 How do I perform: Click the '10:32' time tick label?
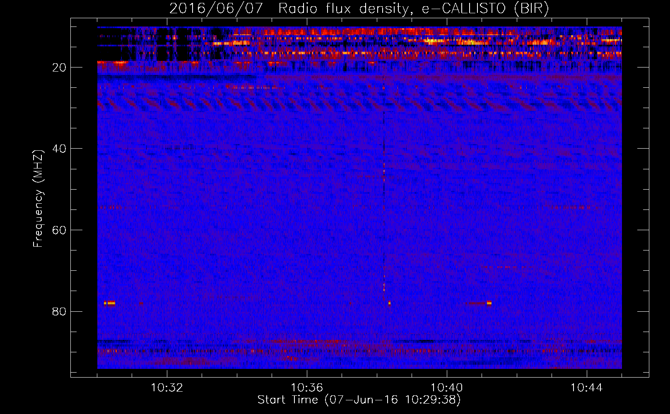(x=167, y=388)
